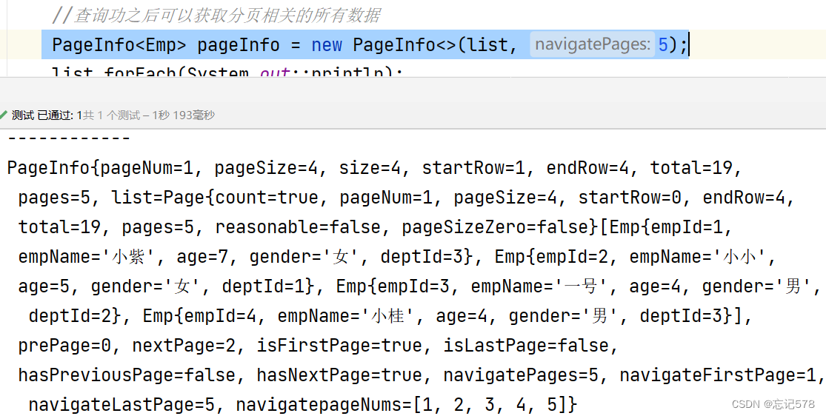This screenshot has height=416, width=826.
Task: Click "list=Page{" in the console output
Action: pyautogui.click(x=163, y=198)
